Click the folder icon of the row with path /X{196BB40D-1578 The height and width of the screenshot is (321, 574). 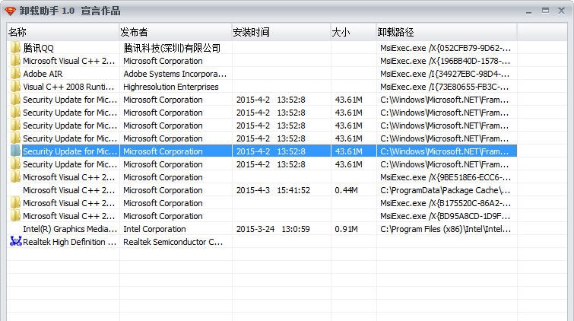point(15,60)
